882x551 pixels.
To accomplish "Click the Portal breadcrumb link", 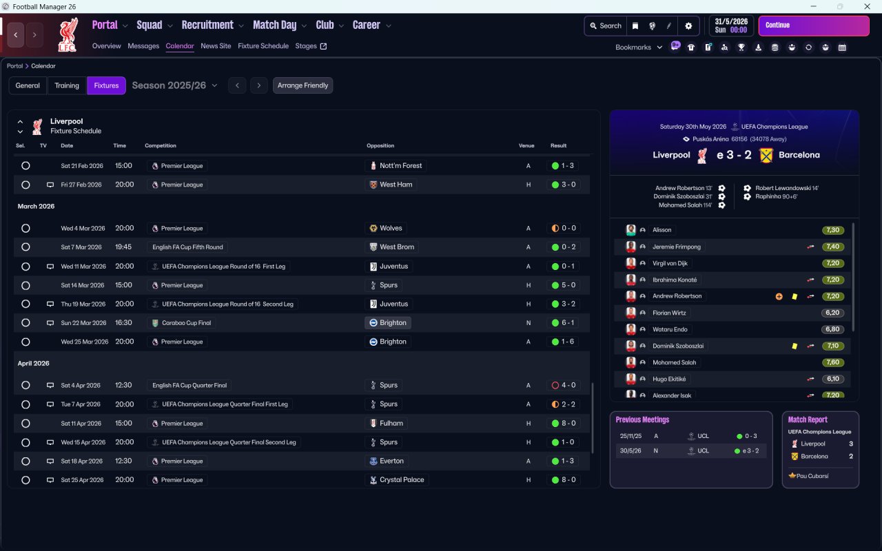I will (x=14, y=66).
